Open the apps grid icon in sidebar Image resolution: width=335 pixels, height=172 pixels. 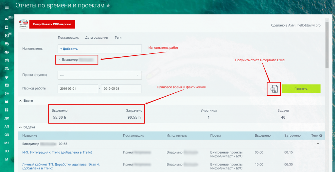(7, 110)
